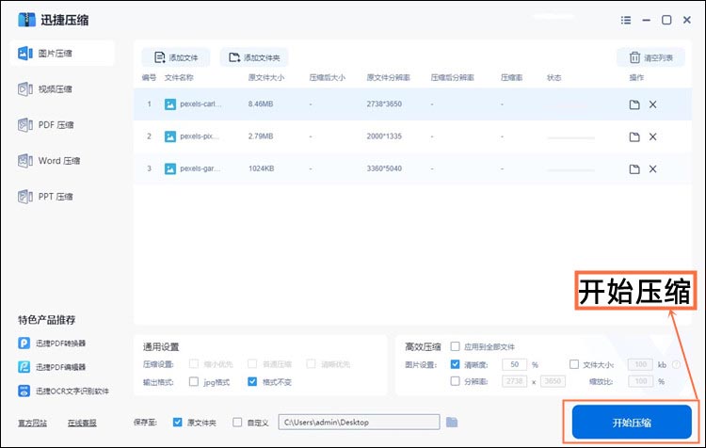Select the PDF 压缩 sidebar item
Image resolution: width=706 pixels, height=448 pixels.
coord(45,125)
